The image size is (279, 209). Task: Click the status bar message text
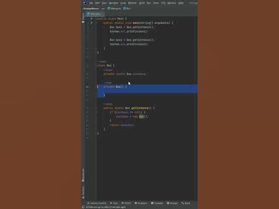(x=106, y=207)
